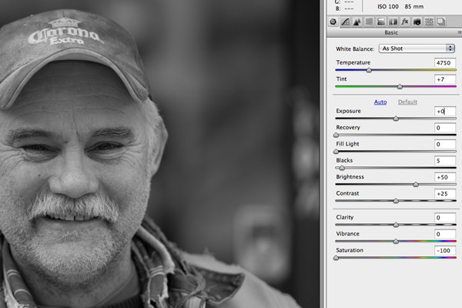
Task: Click the Default tone link
Action: point(407,102)
